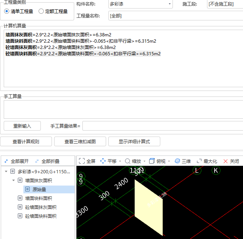Click the 俯视 view cube icon

click(x=152, y=161)
